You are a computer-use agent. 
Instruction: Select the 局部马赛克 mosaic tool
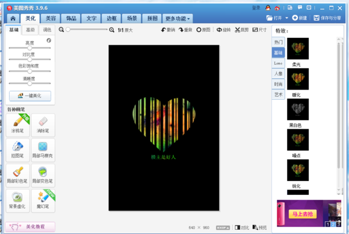[x=43, y=150]
